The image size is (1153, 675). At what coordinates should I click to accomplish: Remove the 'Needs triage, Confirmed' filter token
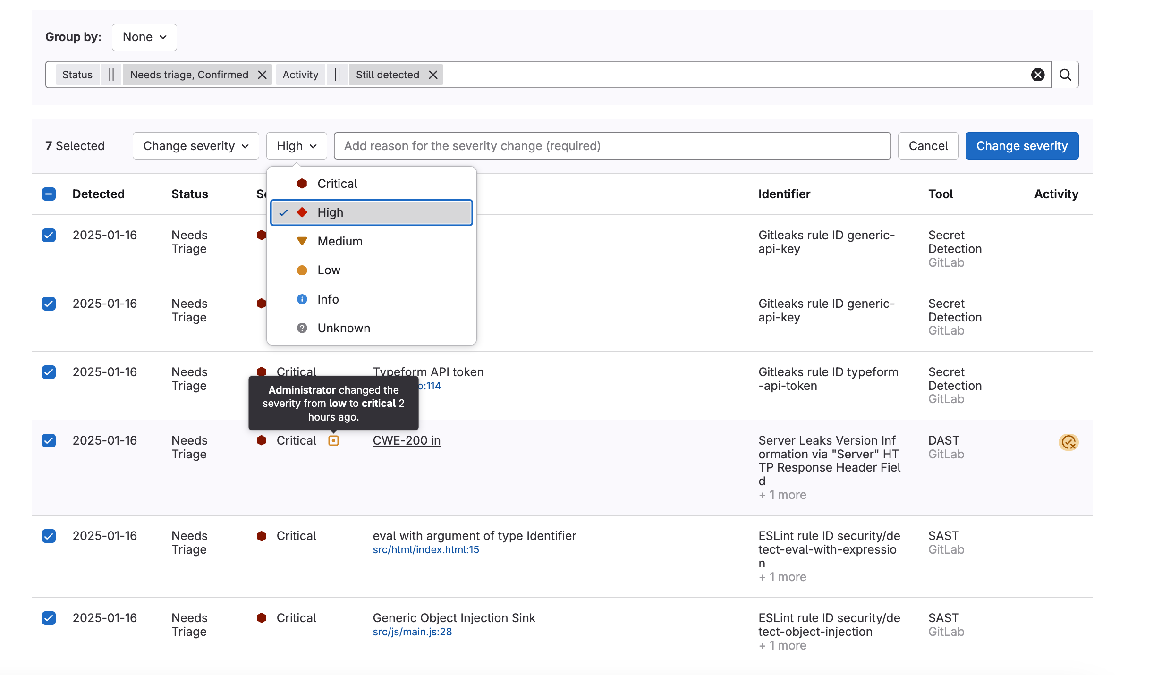[263, 75]
